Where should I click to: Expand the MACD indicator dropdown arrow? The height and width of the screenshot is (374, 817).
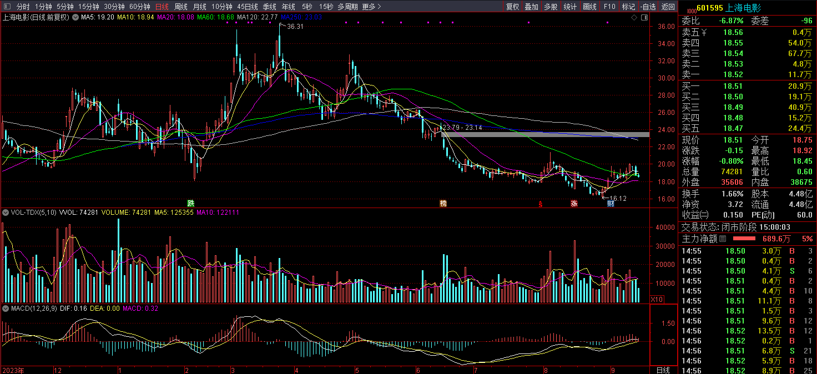point(6,307)
